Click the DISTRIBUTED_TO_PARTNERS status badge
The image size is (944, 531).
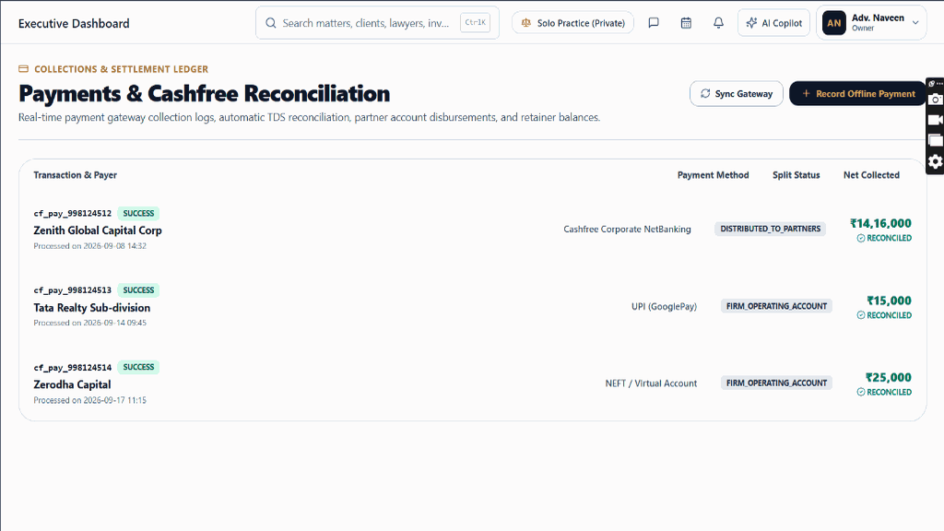pos(770,229)
